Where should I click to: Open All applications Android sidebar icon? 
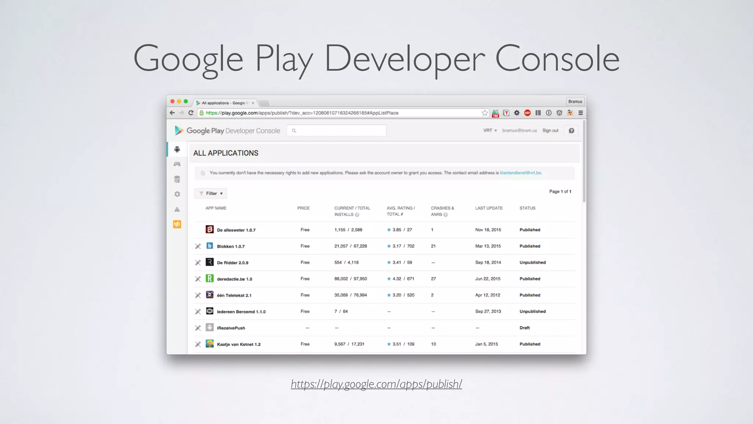point(177,149)
